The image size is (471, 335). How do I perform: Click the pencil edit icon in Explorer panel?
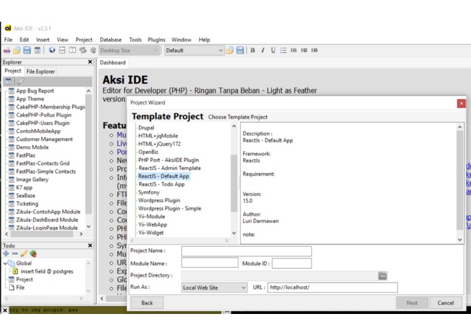[x=20, y=81]
